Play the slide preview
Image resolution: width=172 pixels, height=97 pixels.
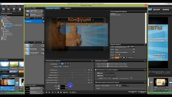click(52, 92)
